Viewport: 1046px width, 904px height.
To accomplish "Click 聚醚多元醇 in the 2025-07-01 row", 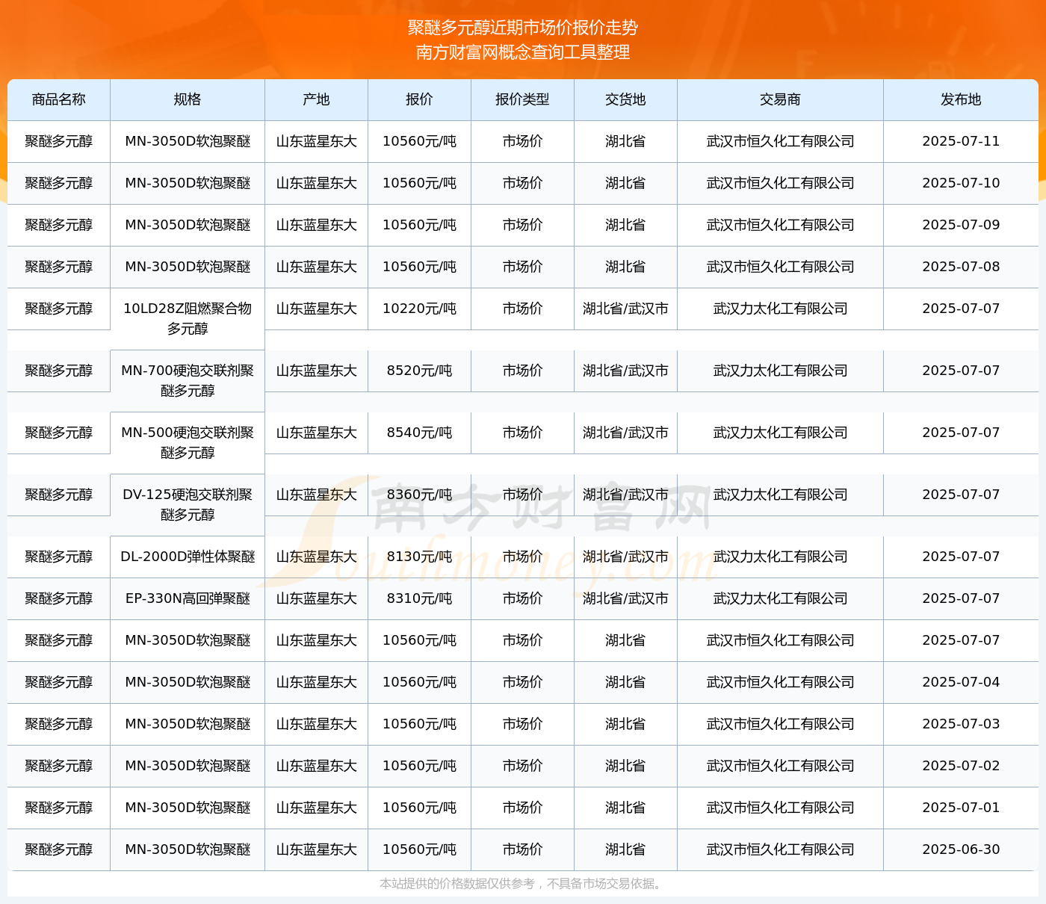I will pyautogui.click(x=59, y=808).
